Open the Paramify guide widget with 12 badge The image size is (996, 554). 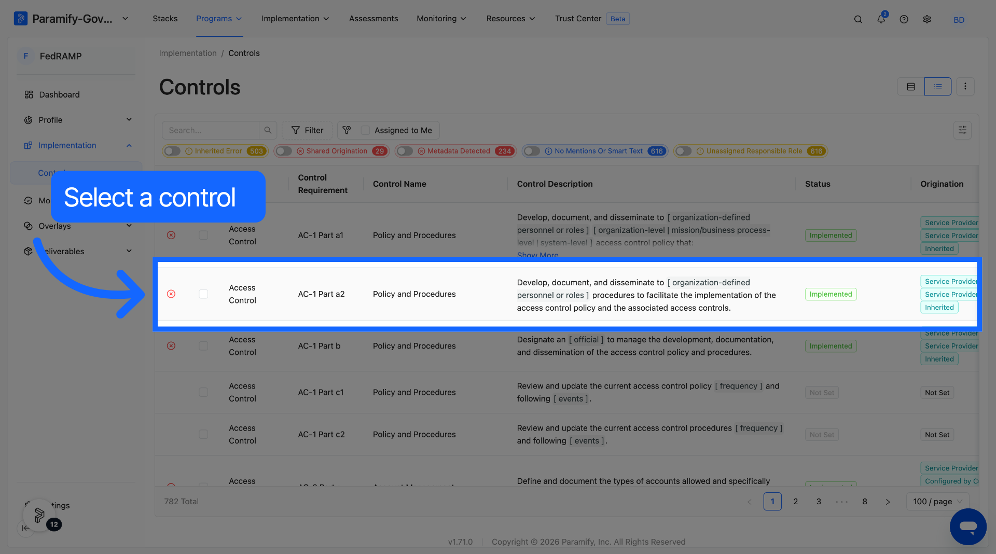pos(39,515)
